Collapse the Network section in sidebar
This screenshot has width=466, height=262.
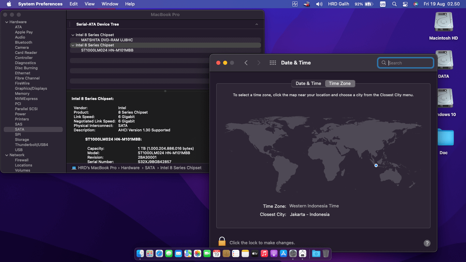[6, 155]
